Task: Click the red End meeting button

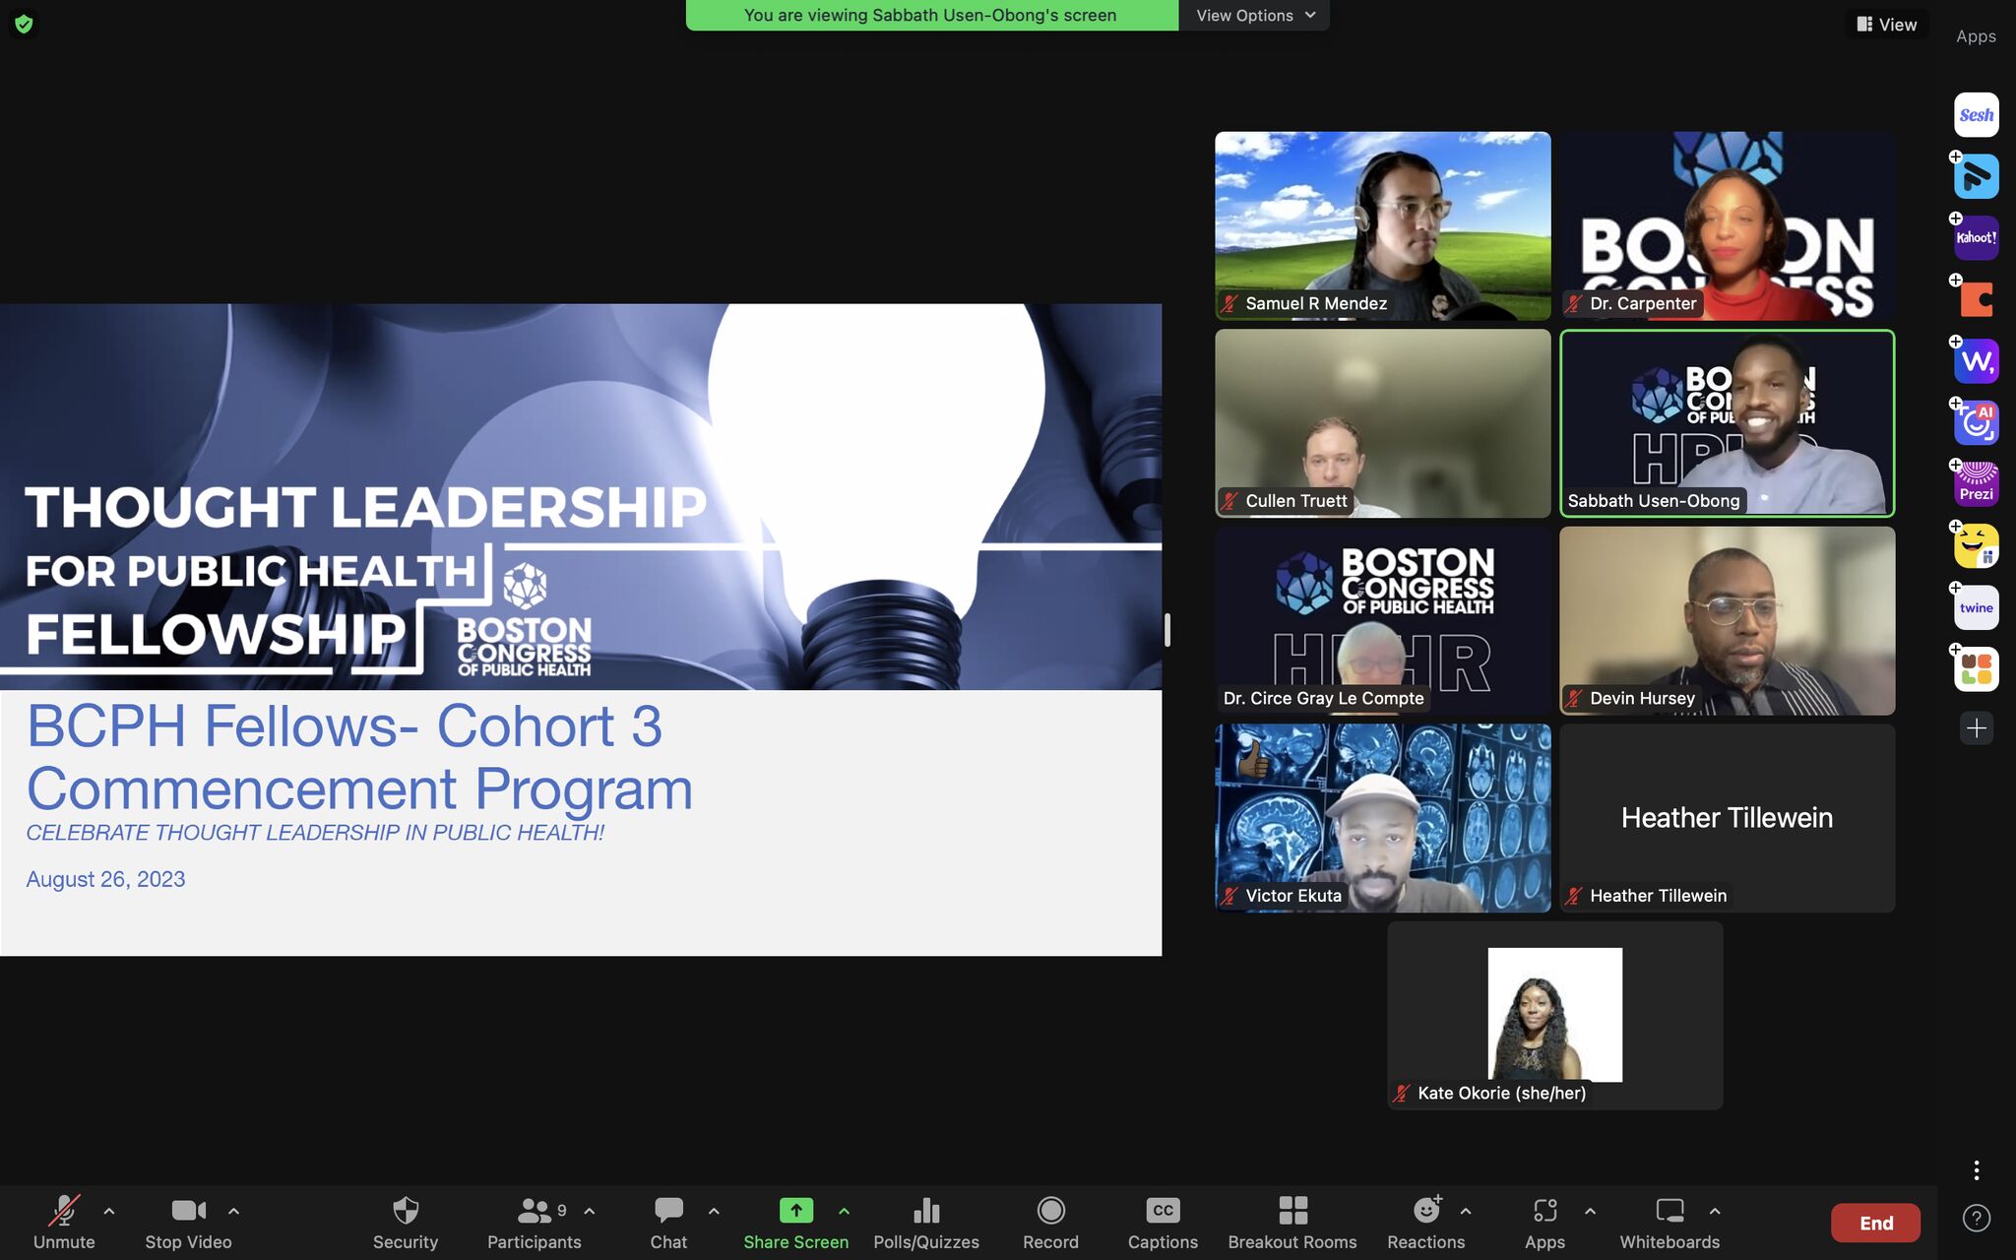Action: [1875, 1223]
